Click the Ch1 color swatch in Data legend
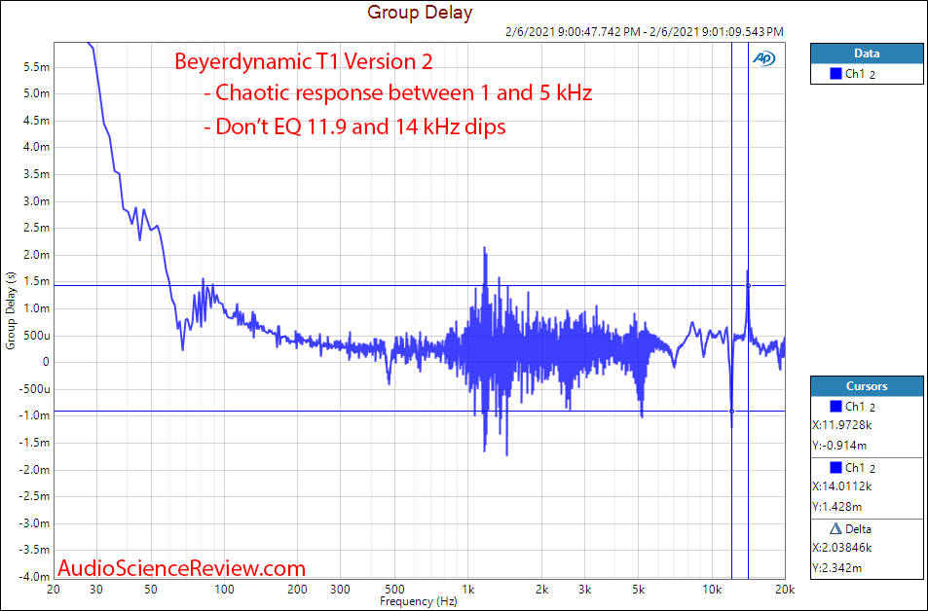This screenshot has height=611, width=928. [x=835, y=74]
